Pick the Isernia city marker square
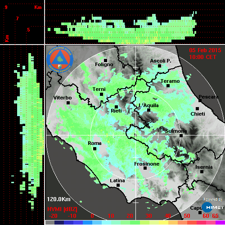 (202, 171)
